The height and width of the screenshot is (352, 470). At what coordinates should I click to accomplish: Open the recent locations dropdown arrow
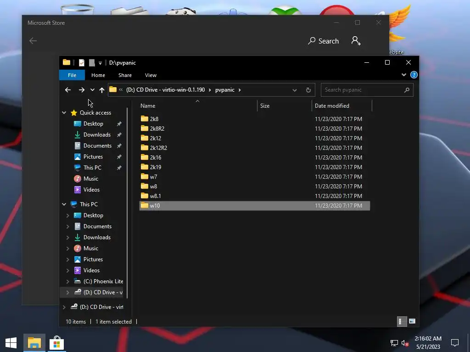tap(92, 90)
